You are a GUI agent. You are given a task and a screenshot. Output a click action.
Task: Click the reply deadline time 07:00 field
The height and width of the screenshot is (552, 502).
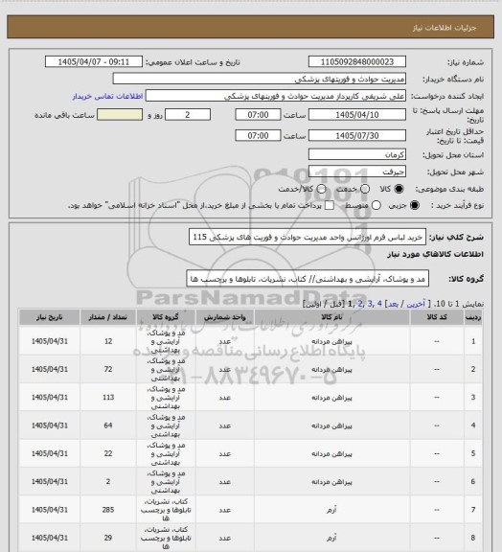(x=258, y=115)
